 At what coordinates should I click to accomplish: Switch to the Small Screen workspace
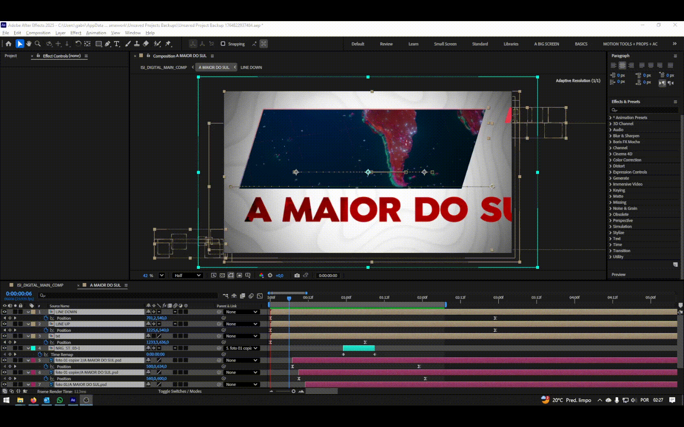(445, 44)
